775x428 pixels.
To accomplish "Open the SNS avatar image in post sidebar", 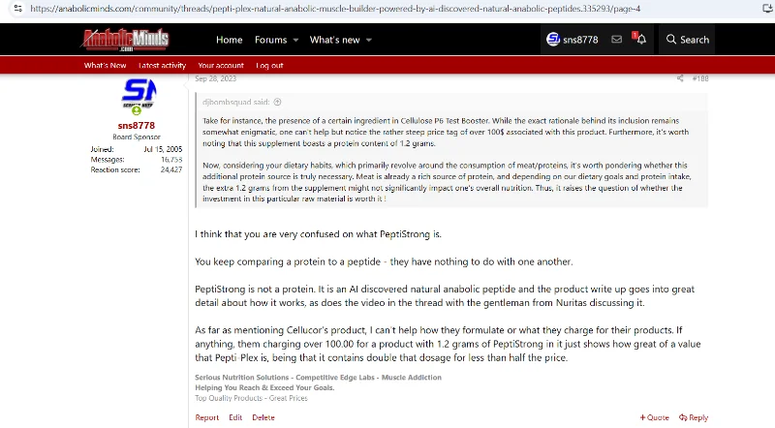I will point(139,95).
